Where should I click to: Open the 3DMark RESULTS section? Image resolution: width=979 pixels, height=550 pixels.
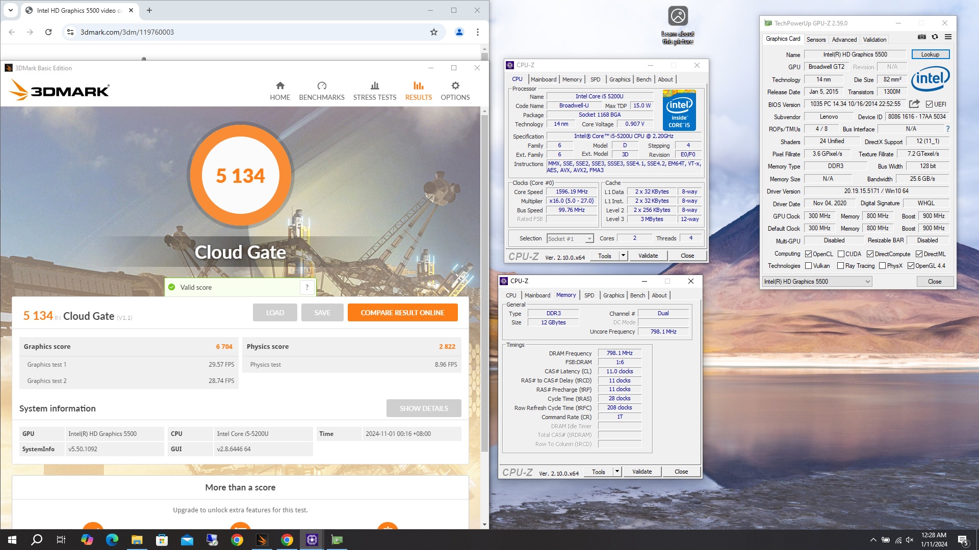pyautogui.click(x=419, y=91)
